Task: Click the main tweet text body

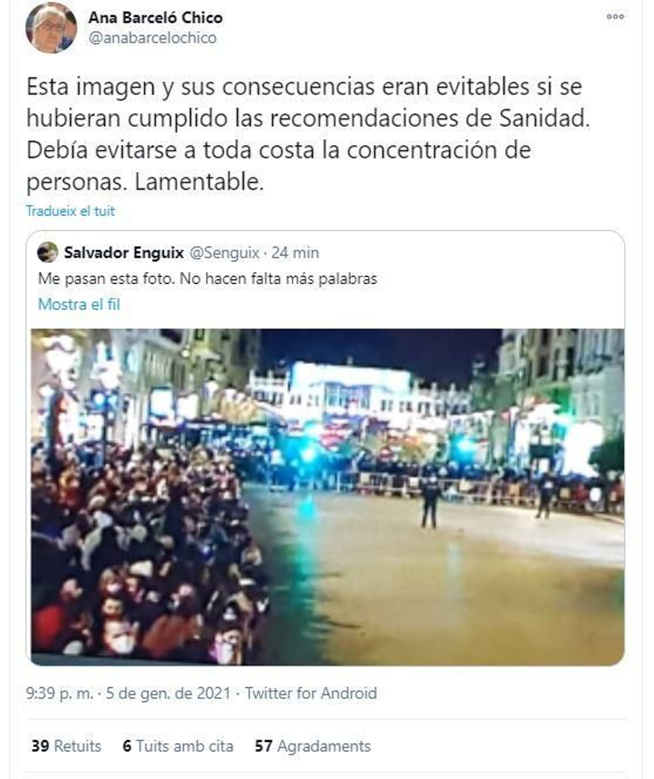Action: click(308, 134)
